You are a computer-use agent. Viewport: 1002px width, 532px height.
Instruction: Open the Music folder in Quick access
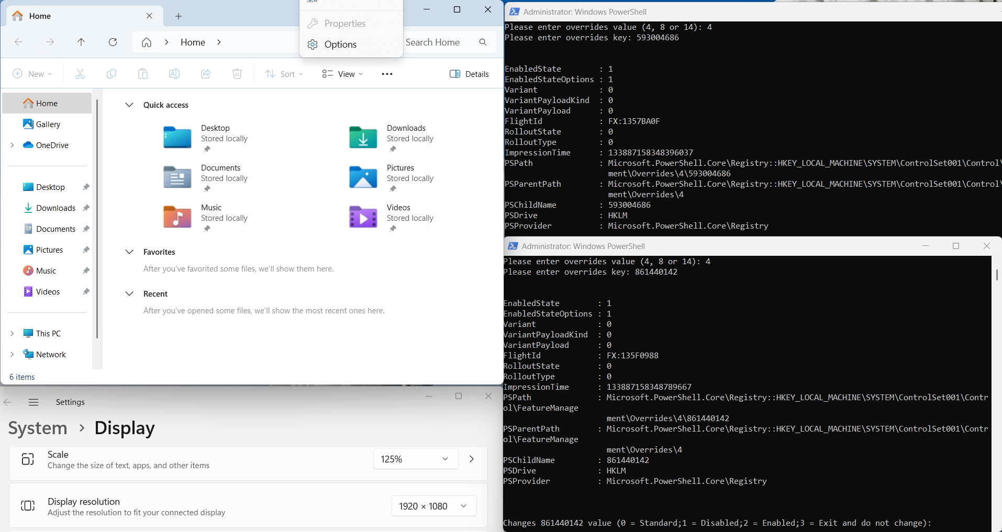click(x=206, y=218)
